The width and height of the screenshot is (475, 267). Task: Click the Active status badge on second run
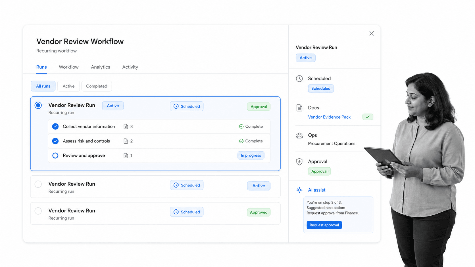[x=259, y=186]
